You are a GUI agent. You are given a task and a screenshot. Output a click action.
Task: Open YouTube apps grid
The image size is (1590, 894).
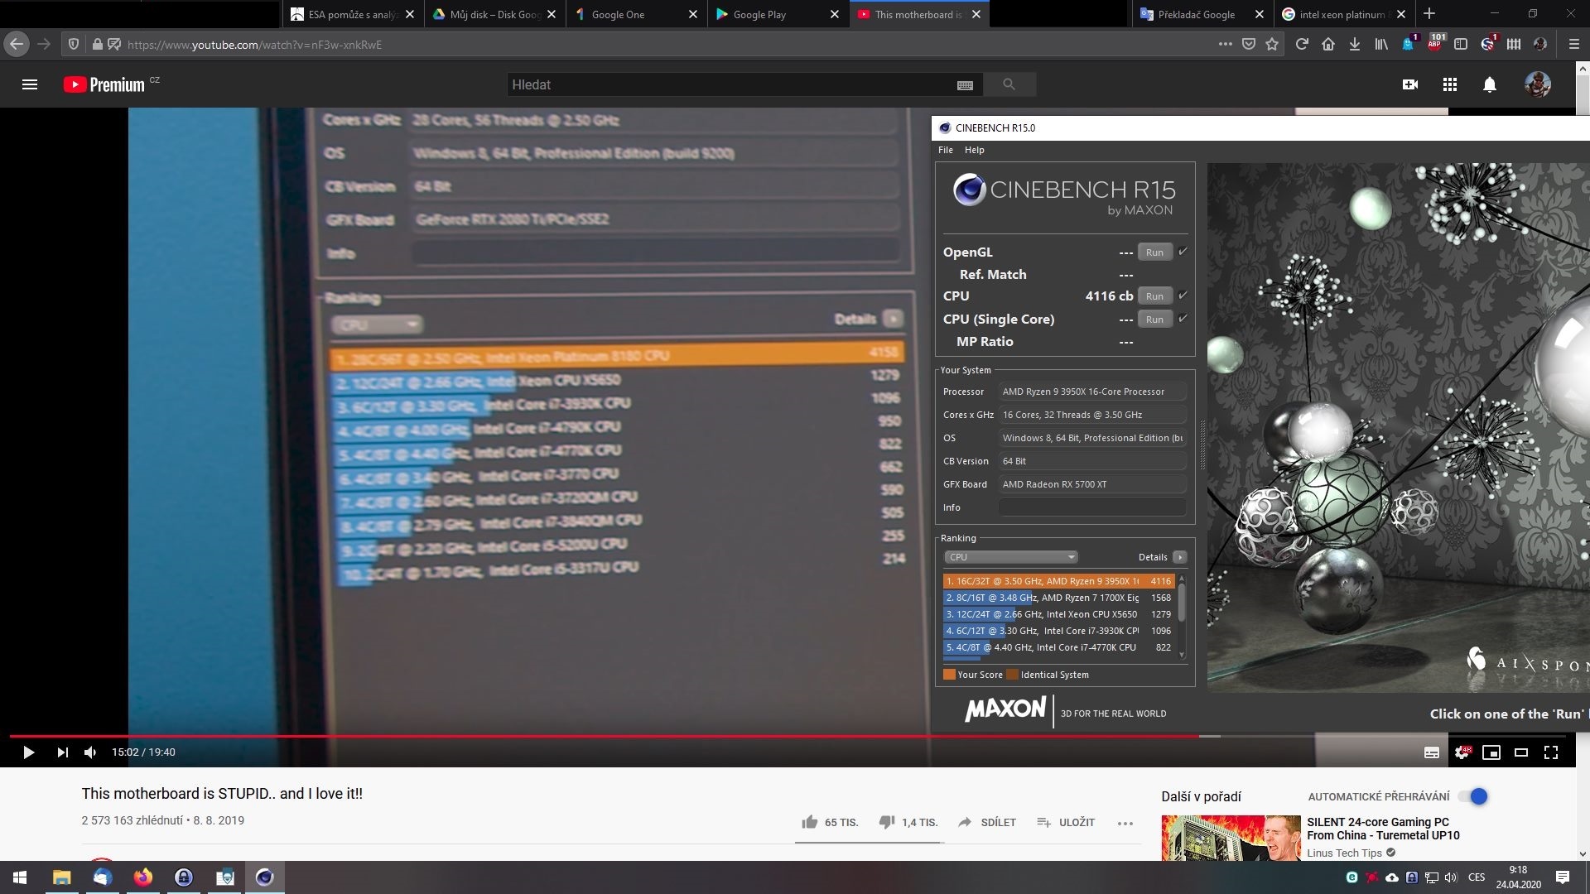pos(1450,84)
